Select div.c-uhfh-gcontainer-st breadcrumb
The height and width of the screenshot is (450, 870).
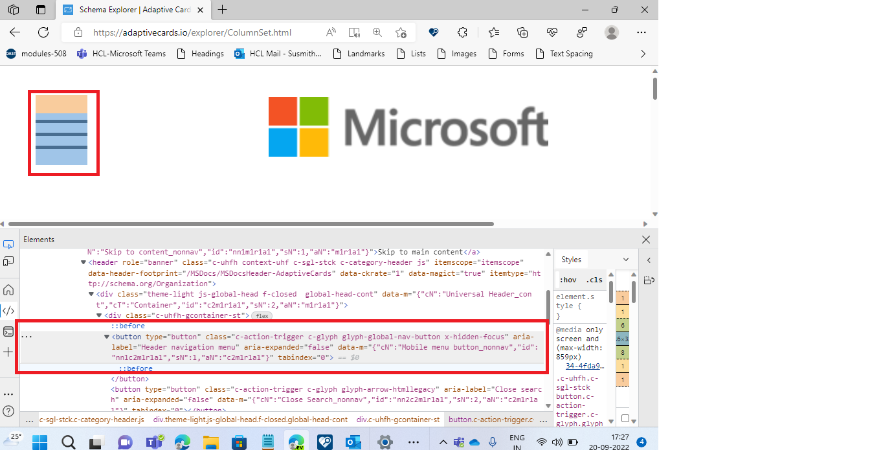point(398,420)
